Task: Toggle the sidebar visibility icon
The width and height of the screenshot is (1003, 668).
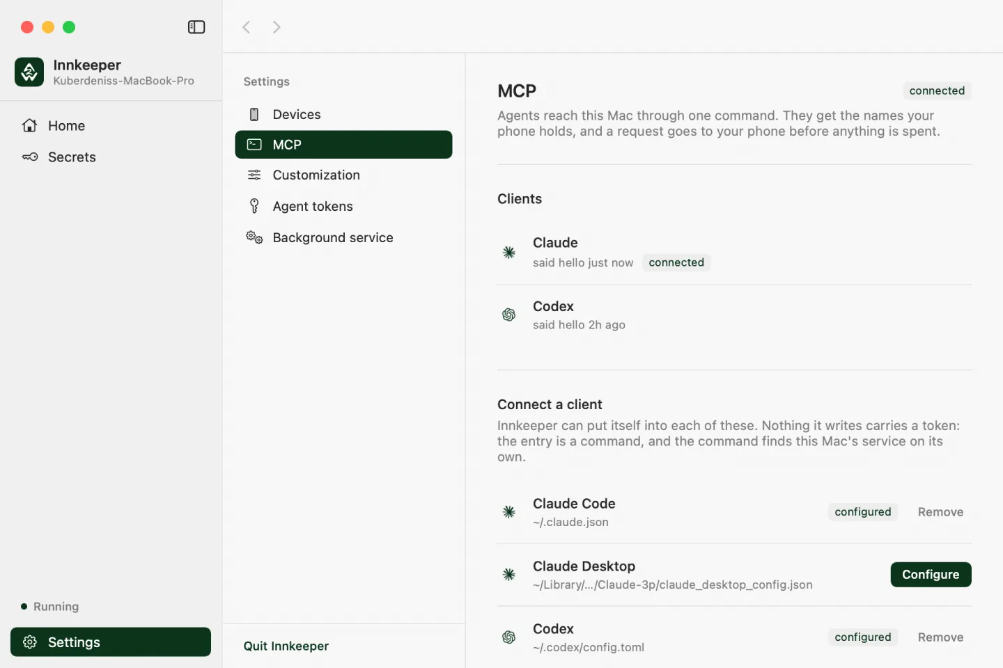Action: click(196, 27)
